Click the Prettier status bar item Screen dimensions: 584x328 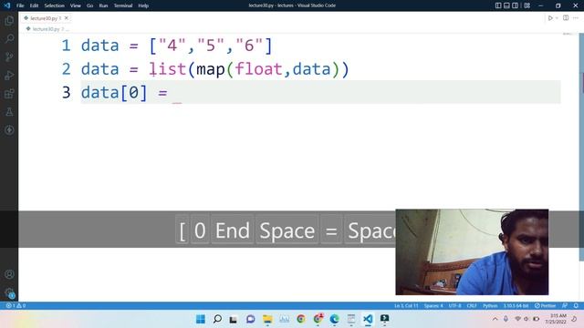545,306
